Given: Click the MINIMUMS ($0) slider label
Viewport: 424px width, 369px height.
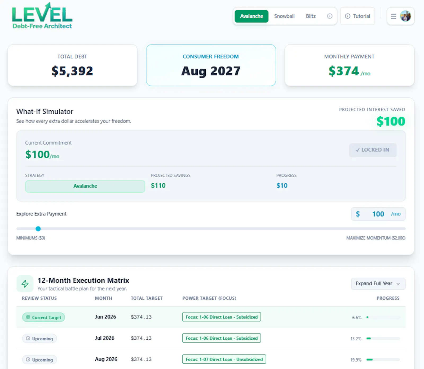Looking at the screenshot, I should coord(31,238).
